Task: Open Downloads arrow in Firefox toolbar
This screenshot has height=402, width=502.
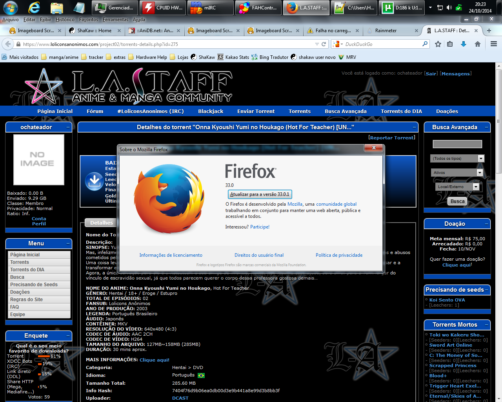Action: point(464,44)
